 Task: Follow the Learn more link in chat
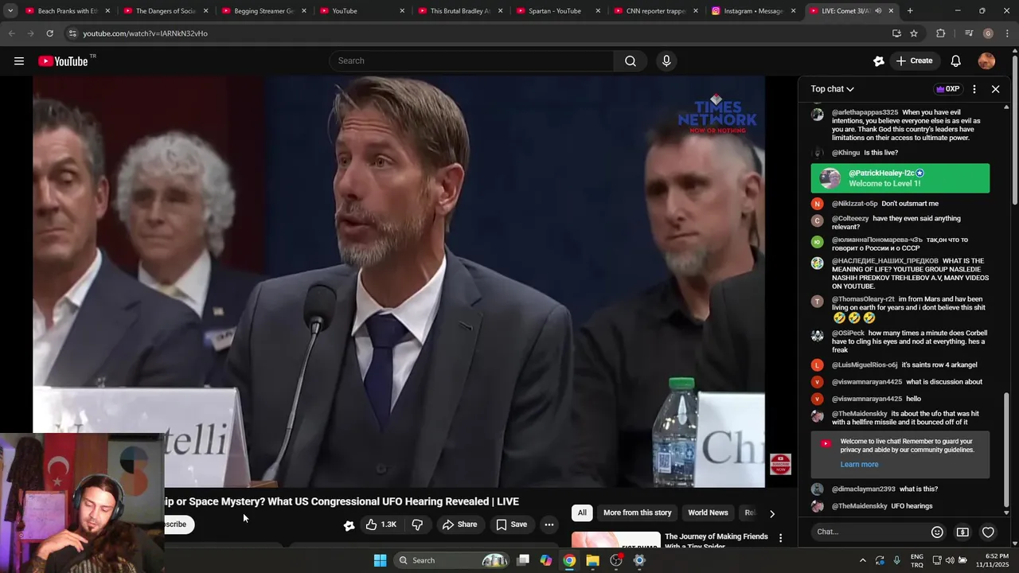point(859,465)
